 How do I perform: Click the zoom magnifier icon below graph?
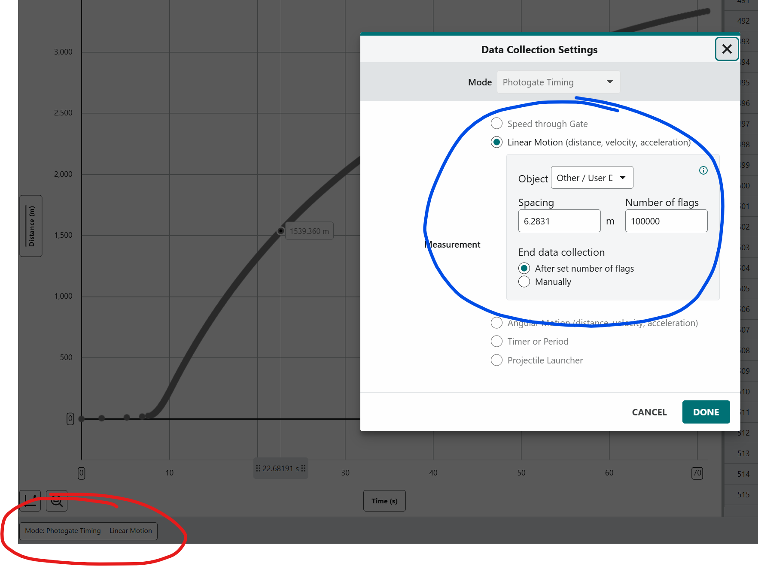(x=57, y=501)
